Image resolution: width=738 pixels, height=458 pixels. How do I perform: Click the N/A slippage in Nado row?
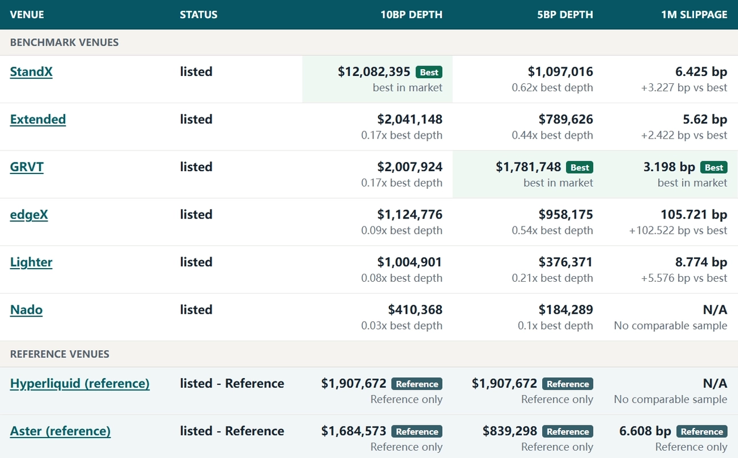[715, 310]
